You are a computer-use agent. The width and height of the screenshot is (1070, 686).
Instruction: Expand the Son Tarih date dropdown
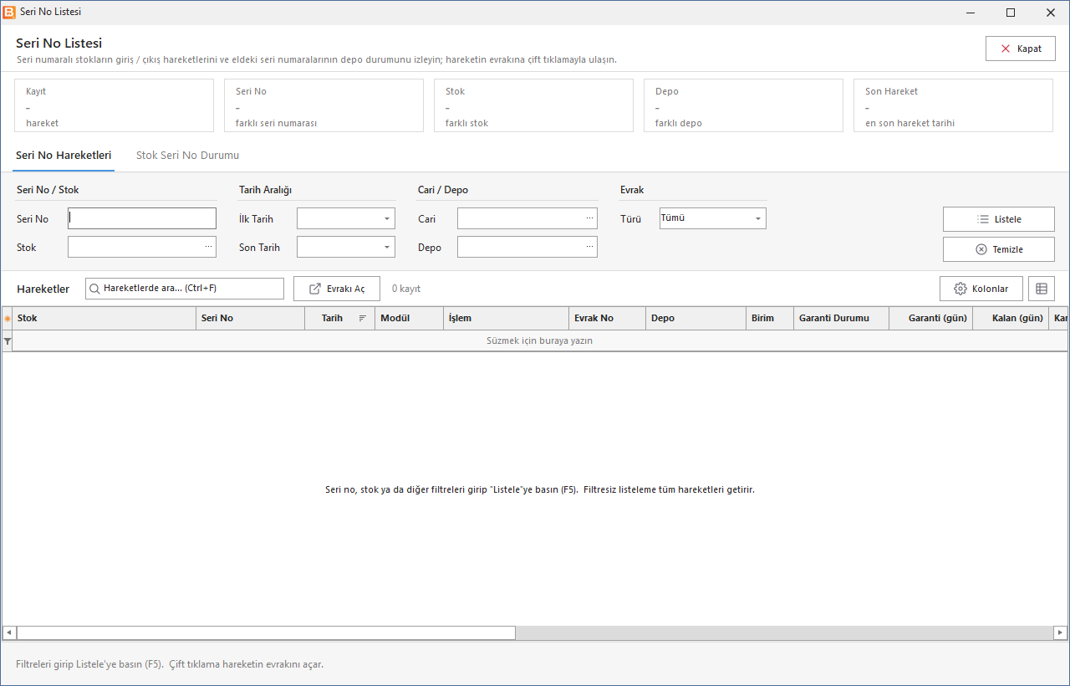(x=387, y=247)
